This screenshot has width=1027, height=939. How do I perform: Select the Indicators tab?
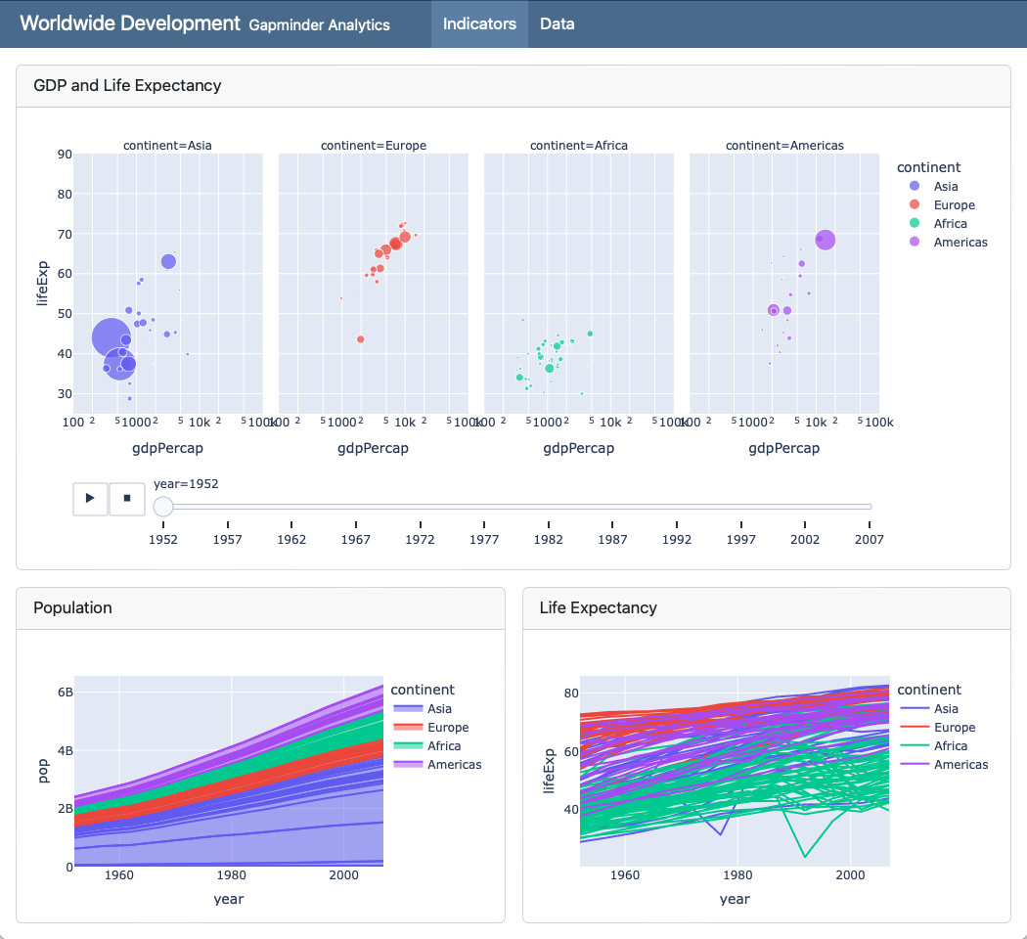[479, 23]
